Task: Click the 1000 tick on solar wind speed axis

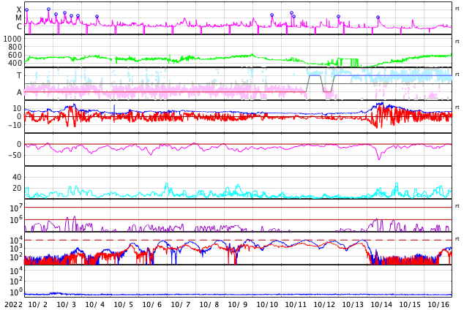Action: click(12, 39)
